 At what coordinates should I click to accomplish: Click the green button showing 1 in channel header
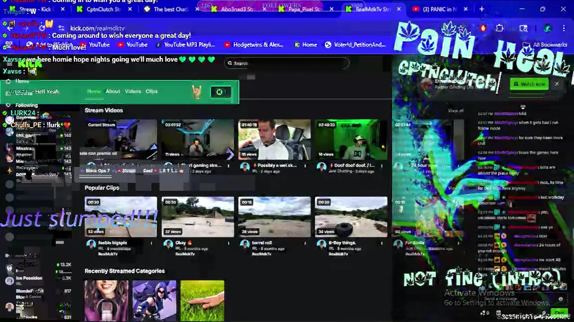pyautogui.click(x=221, y=92)
